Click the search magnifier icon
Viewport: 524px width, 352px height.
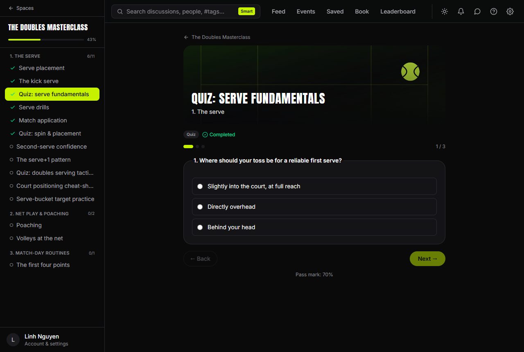(120, 11)
